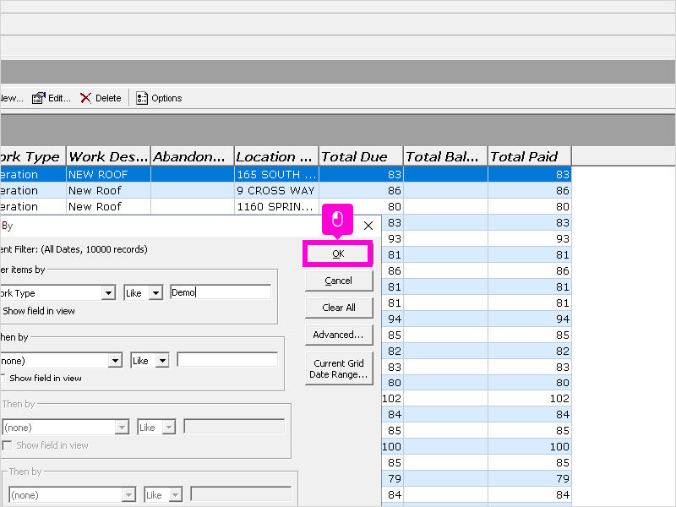The width and height of the screenshot is (676, 507).
Task: Click the Edit toolbar icon
Action: pyautogui.click(x=38, y=98)
